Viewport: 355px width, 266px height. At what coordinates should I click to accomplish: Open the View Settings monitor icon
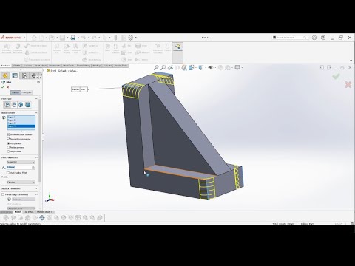click(x=237, y=67)
